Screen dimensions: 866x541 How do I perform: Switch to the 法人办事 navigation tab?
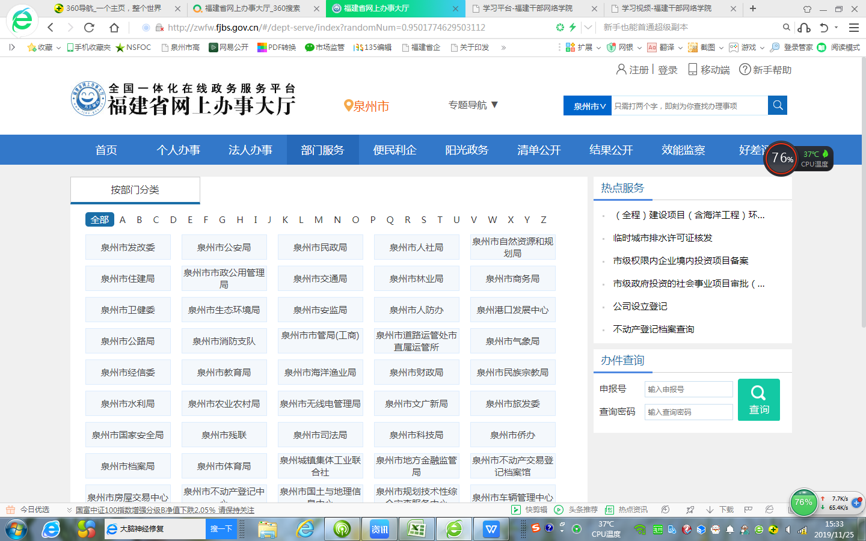(250, 150)
